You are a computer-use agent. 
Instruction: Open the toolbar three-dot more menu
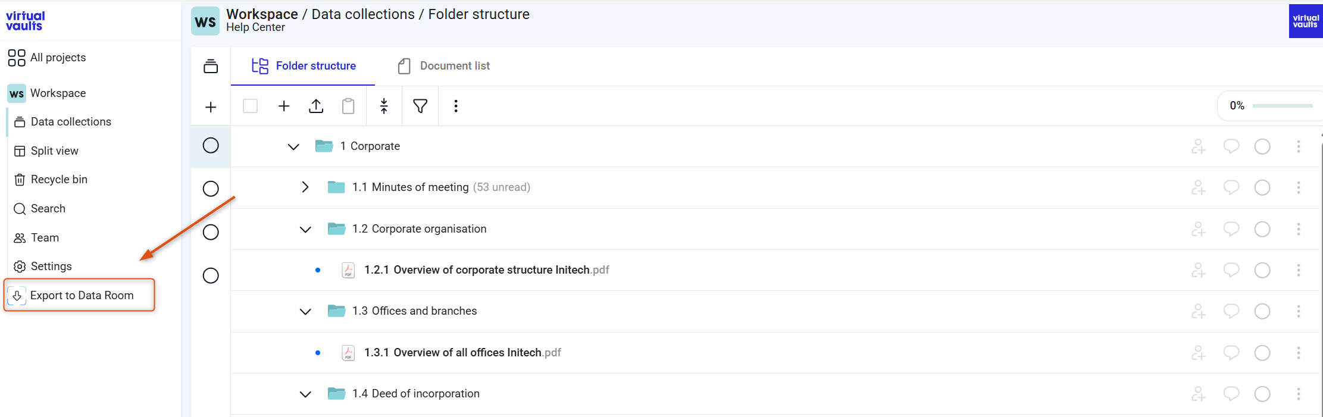click(x=456, y=106)
